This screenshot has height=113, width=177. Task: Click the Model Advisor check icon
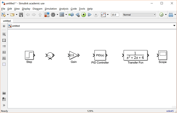[161, 15]
